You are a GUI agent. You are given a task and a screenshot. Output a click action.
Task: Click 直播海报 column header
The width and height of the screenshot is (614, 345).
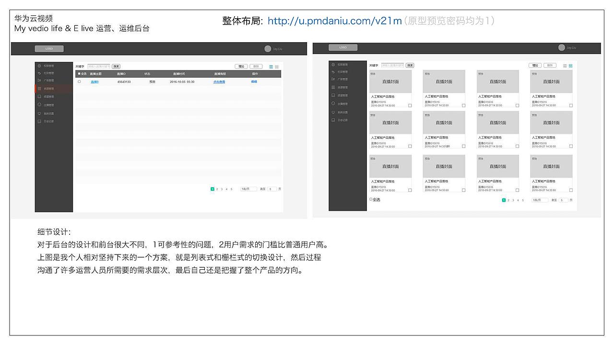(220, 74)
